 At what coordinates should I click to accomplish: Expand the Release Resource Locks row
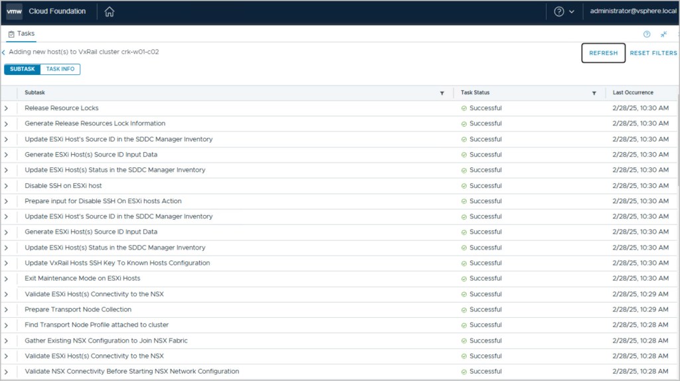[6, 108]
